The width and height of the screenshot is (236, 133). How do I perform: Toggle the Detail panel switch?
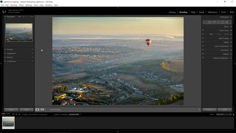[x=203, y=42]
